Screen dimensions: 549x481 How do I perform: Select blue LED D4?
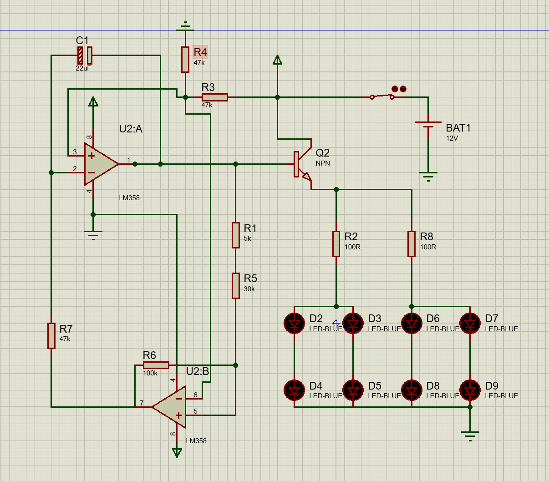(294, 390)
